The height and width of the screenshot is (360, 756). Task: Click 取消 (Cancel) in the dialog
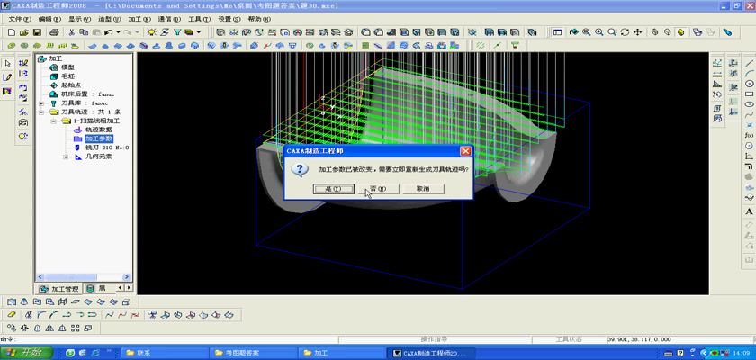pos(423,189)
